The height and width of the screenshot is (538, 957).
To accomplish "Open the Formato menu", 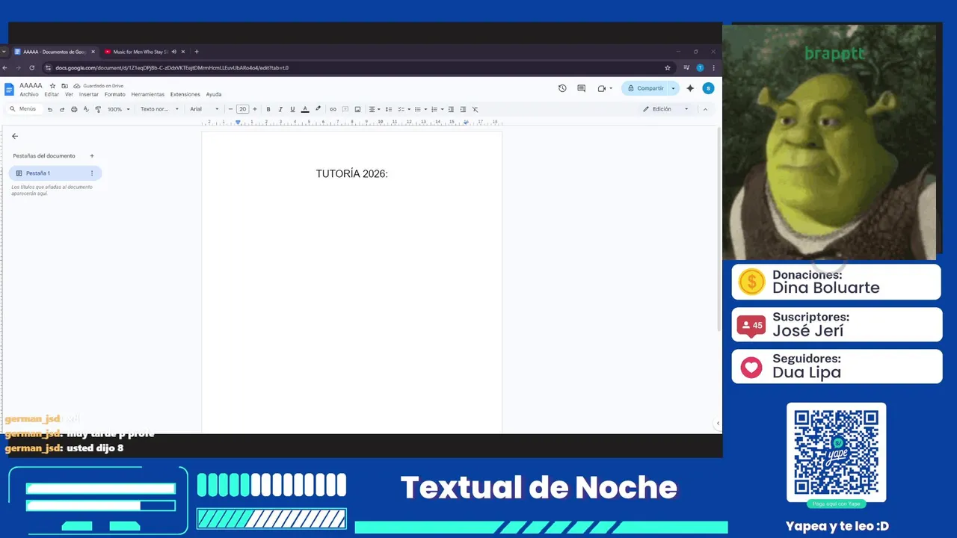I will [115, 94].
